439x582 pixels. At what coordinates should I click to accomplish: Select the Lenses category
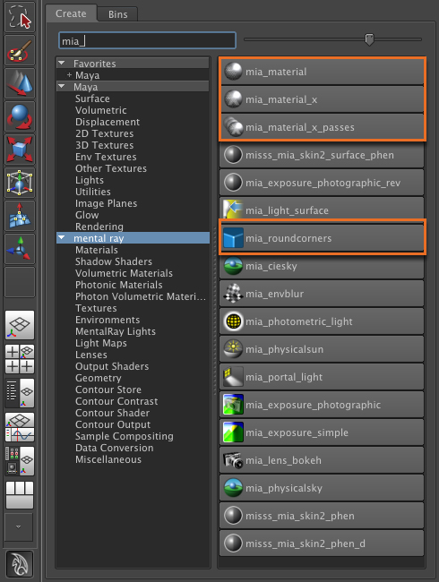91,355
